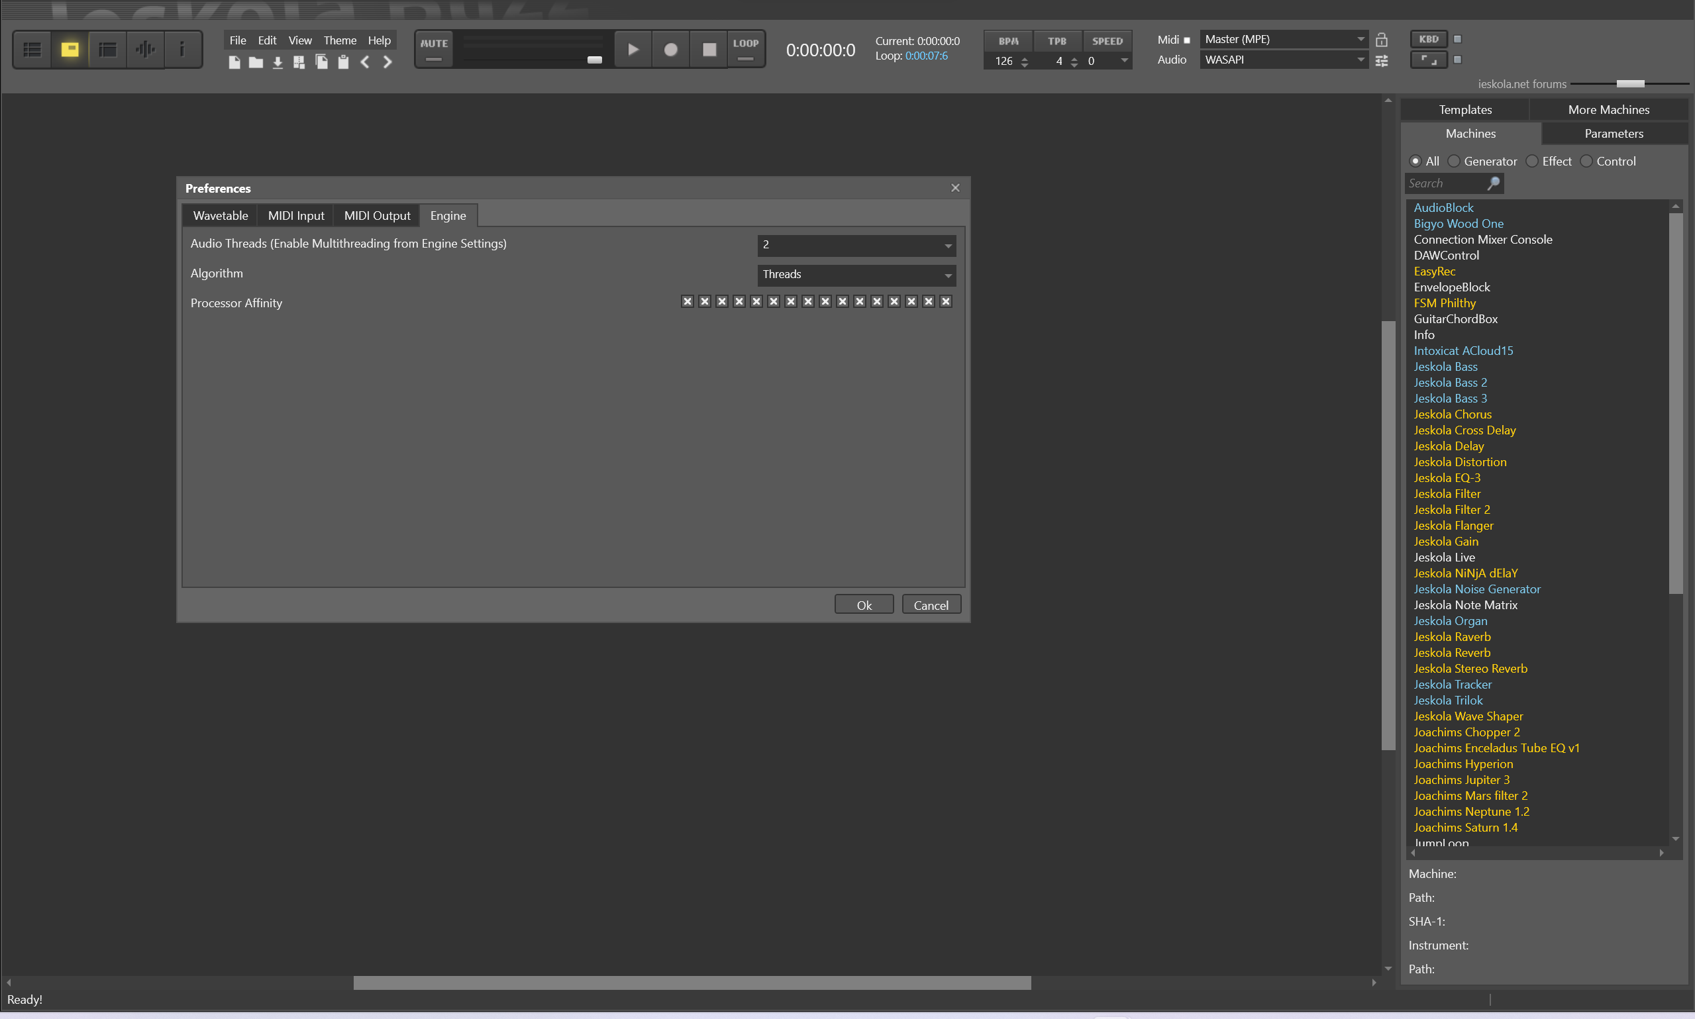Open the Edit menu
Image resolution: width=1695 pixels, height=1019 pixels.
click(x=267, y=40)
